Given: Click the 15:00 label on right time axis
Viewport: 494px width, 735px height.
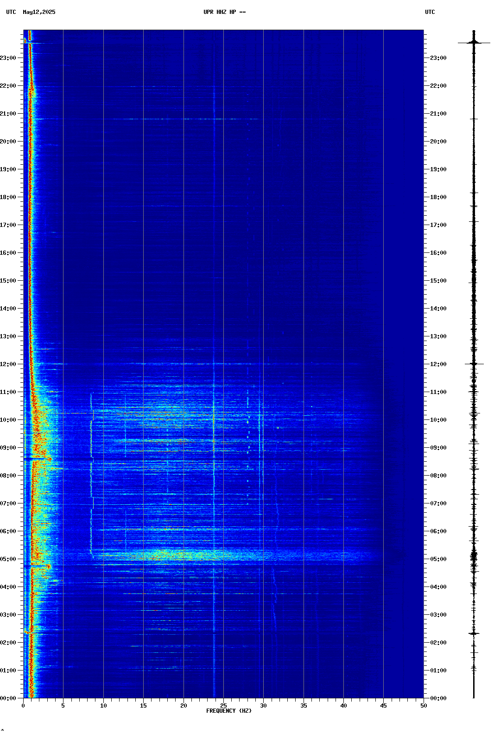Looking at the screenshot, I should point(438,281).
